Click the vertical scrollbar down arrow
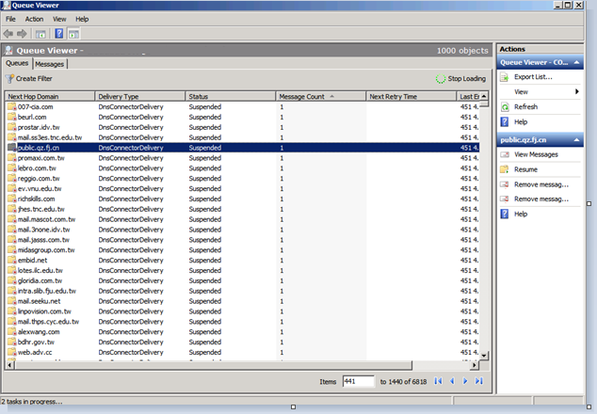The height and width of the screenshot is (414, 597). coord(484,356)
